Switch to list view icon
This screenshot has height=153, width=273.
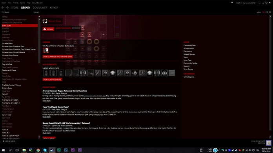coord(267,12)
